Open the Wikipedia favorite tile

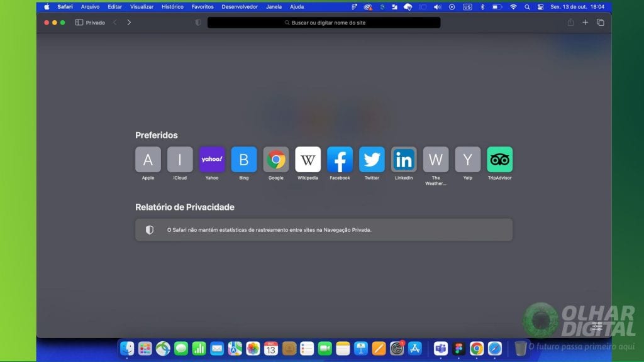(x=308, y=159)
